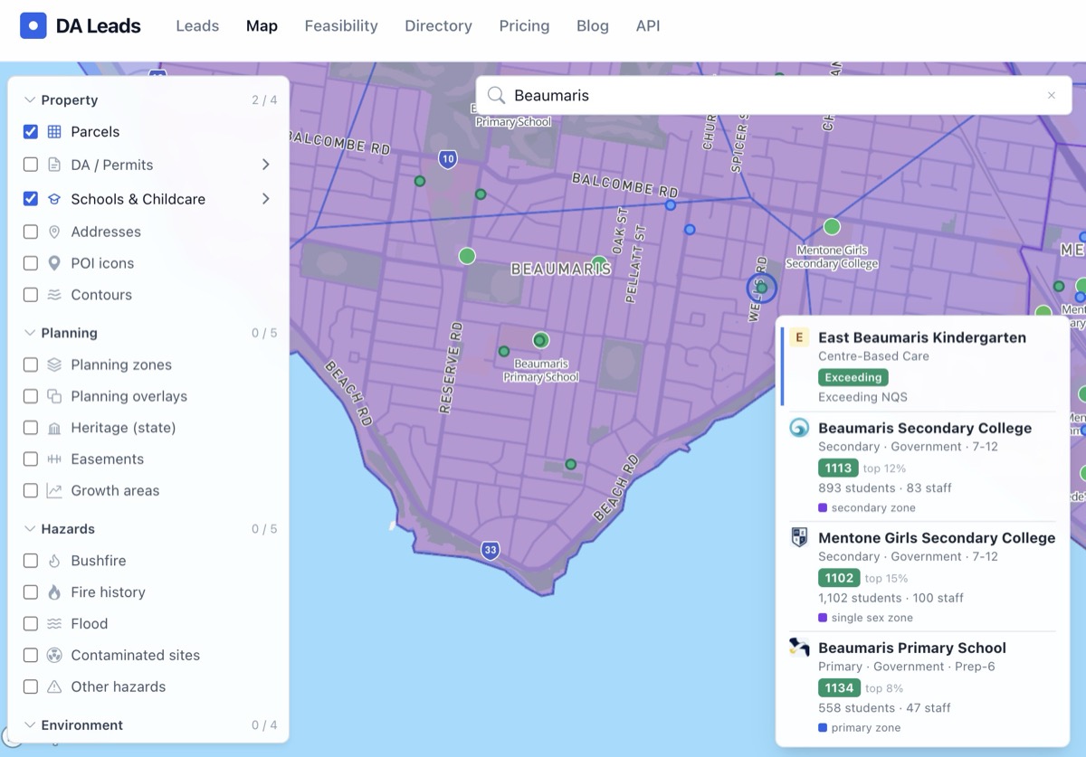This screenshot has height=757, width=1086.
Task: Click the Bushfire flame icon
Action: [54, 561]
